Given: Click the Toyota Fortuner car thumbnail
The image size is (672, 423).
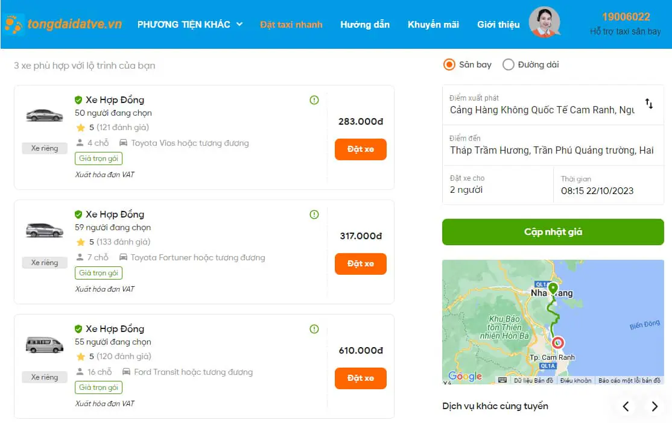Looking at the screenshot, I should point(45,230).
